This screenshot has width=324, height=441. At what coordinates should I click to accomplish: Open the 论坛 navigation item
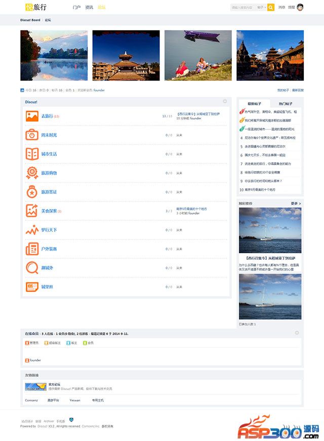tap(102, 7)
